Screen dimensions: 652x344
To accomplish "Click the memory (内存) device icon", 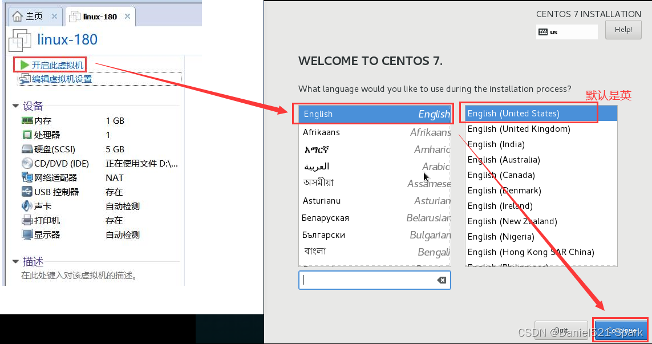I will pos(27,120).
